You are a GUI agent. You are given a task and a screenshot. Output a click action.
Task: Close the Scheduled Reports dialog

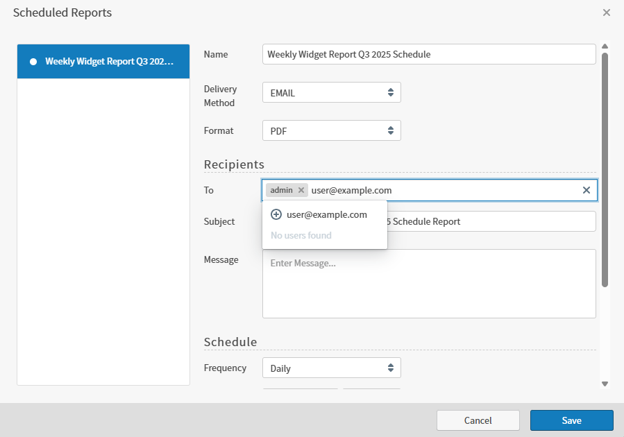point(607,12)
